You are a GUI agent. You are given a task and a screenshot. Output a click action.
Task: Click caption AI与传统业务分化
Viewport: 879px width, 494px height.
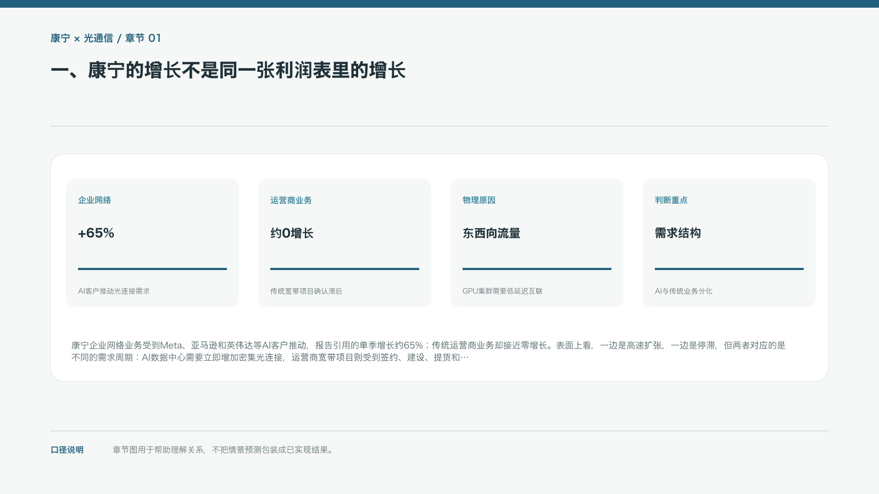pos(683,291)
